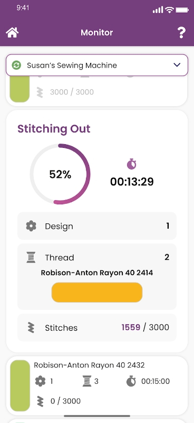Expand the machine selector chevron

click(177, 65)
